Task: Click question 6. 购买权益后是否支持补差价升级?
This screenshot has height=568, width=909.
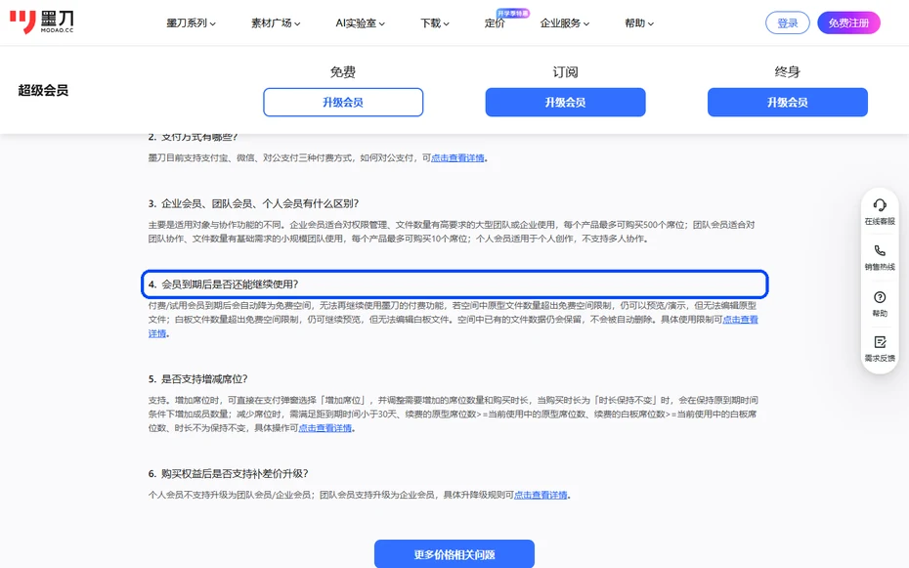Action: pyautogui.click(x=228, y=473)
